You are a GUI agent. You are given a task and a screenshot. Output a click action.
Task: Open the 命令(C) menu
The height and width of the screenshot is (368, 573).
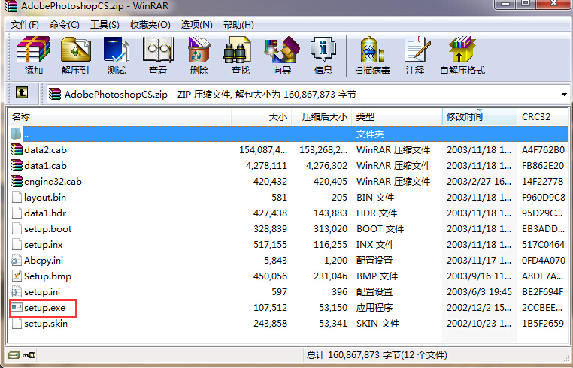65,25
